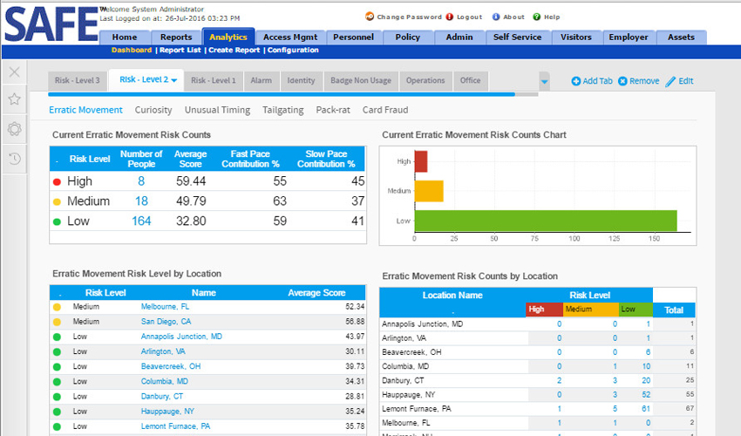Screen dimensions: 741x436
Task: Click the Change Password key icon
Action: [370, 17]
